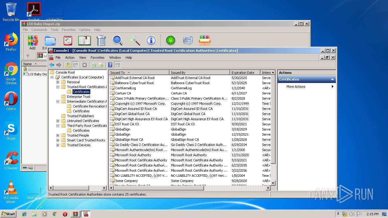
Task: Select the Some Company certificate row
Action: 190,181
